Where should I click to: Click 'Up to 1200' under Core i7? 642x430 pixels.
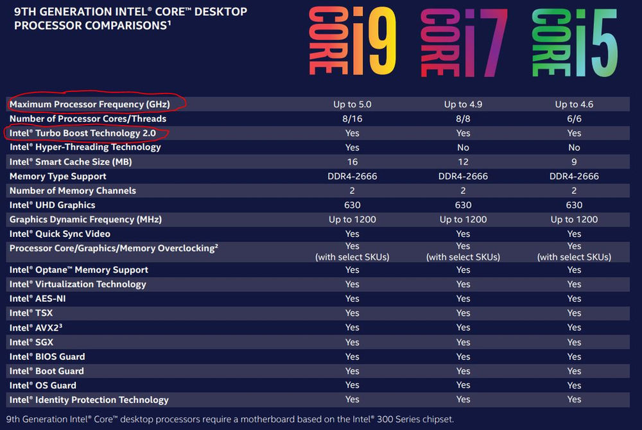[463, 219]
